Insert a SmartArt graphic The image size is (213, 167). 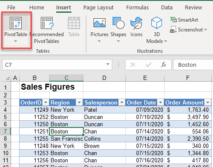(x=184, y=20)
